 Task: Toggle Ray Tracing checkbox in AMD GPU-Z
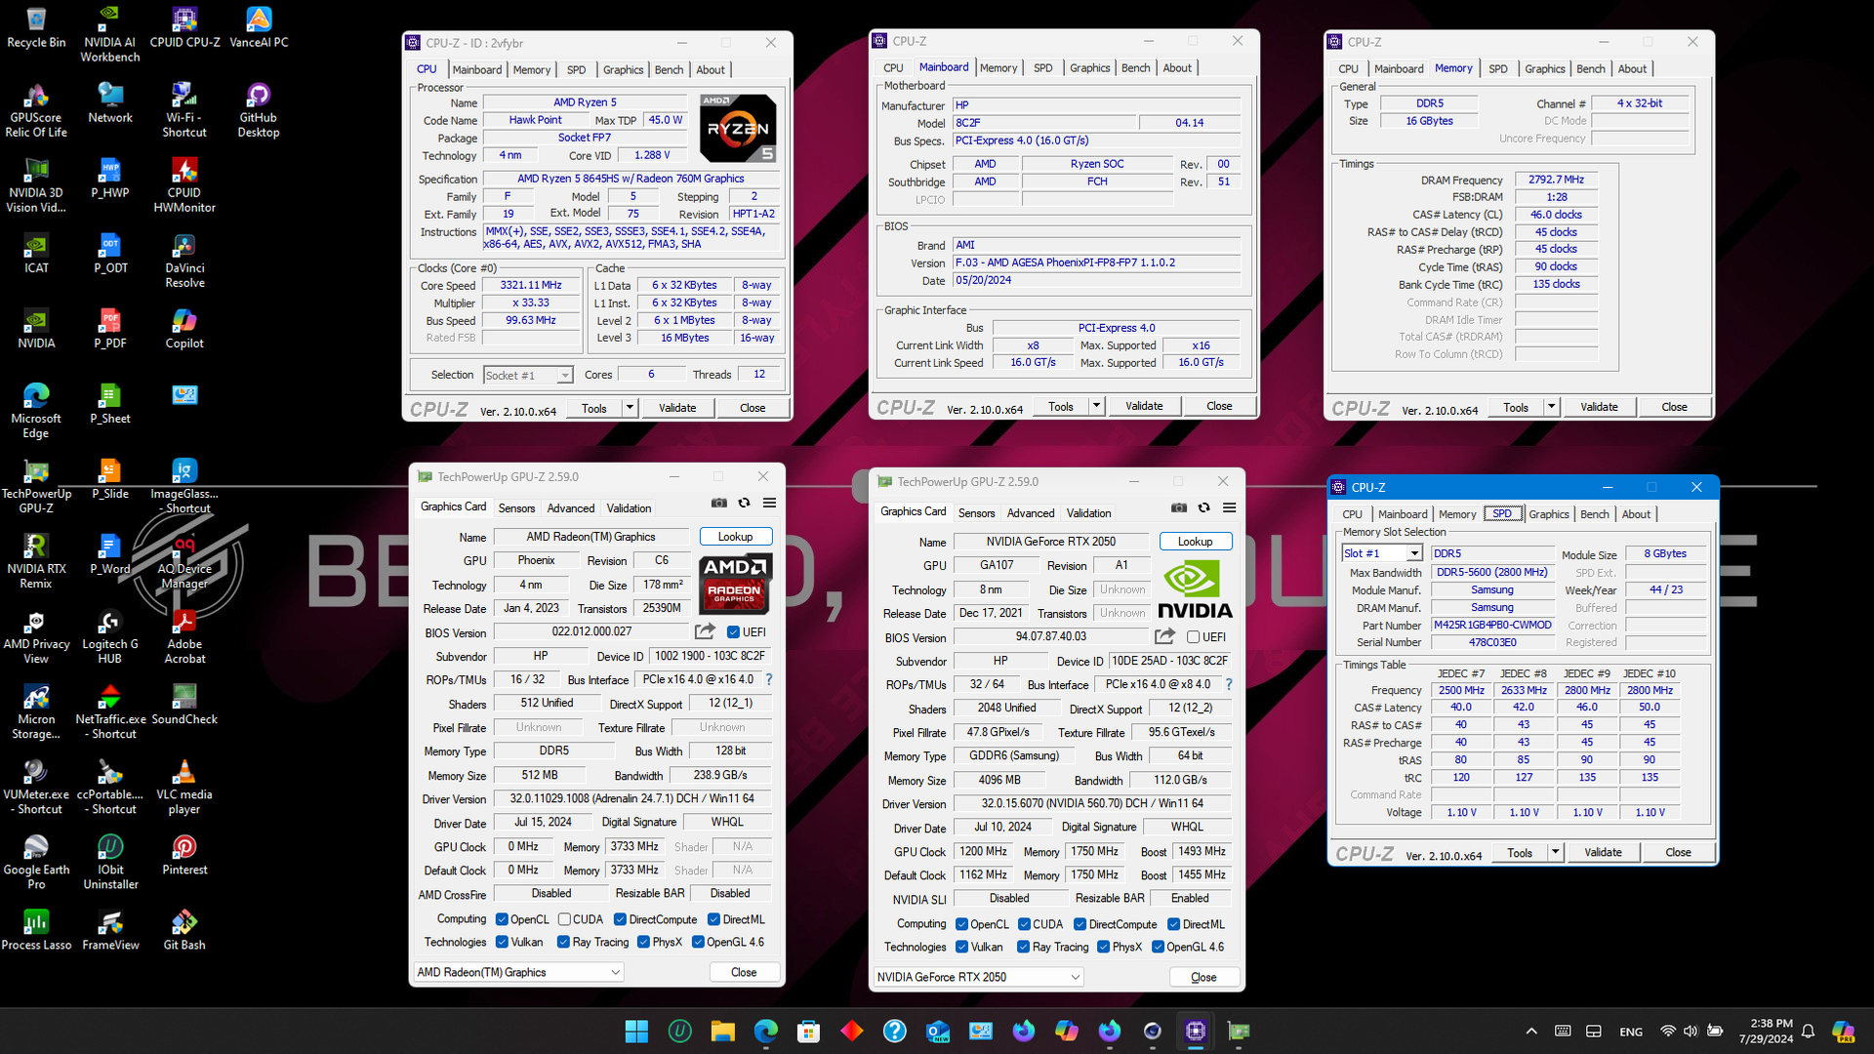point(563,942)
